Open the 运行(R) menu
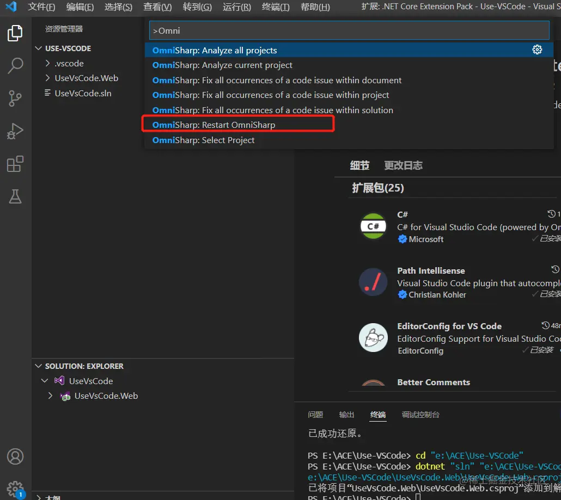This screenshot has width=561, height=500. coord(236,7)
